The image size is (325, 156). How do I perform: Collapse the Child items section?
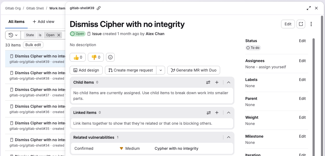[x=229, y=82]
